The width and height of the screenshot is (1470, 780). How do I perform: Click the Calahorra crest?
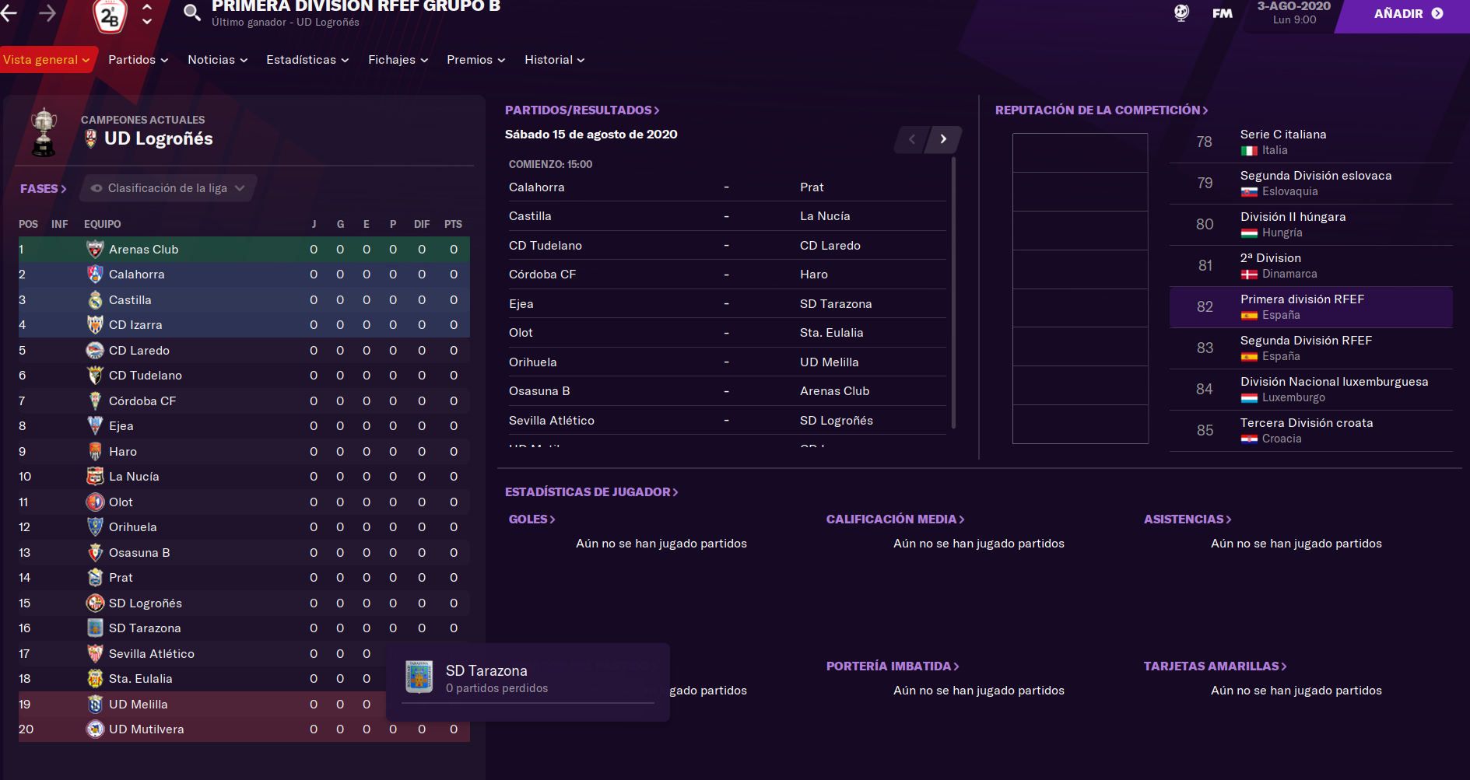pyautogui.click(x=95, y=275)
